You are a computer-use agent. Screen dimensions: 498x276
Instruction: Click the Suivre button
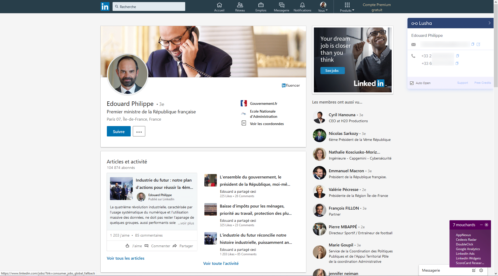coord(119,132)
